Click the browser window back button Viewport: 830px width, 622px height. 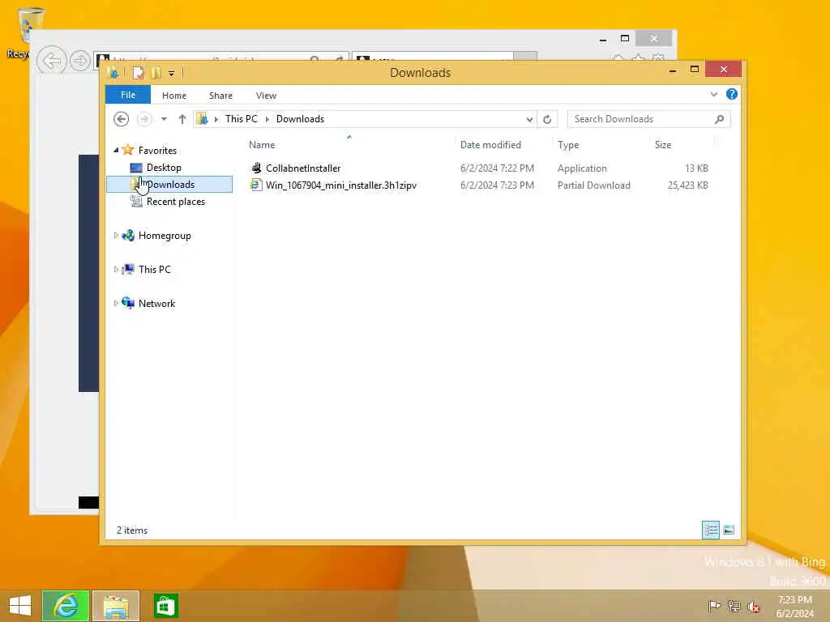(52, 61)
